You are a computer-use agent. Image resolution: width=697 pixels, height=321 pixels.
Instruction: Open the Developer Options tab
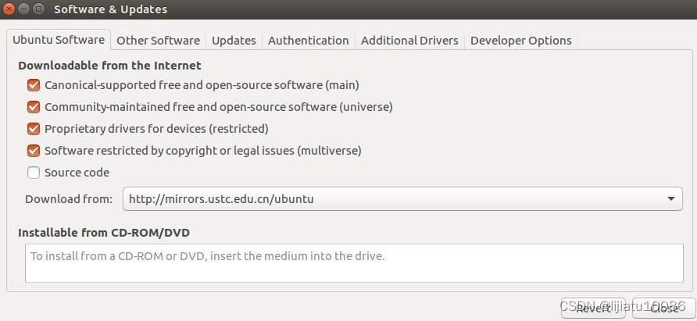[521, 41]
